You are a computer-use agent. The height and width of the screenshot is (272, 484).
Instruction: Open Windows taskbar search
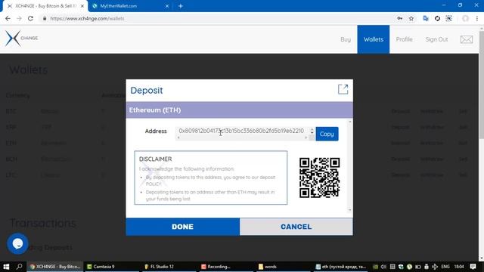click(19, 267)
